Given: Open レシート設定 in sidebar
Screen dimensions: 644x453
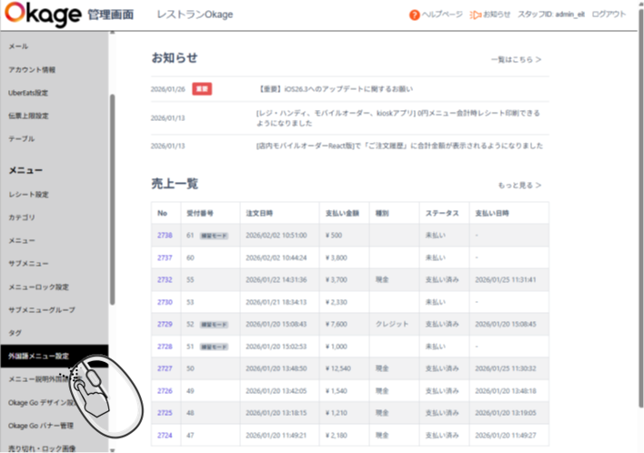Looking at the screenshot, I should coord(28,194).
